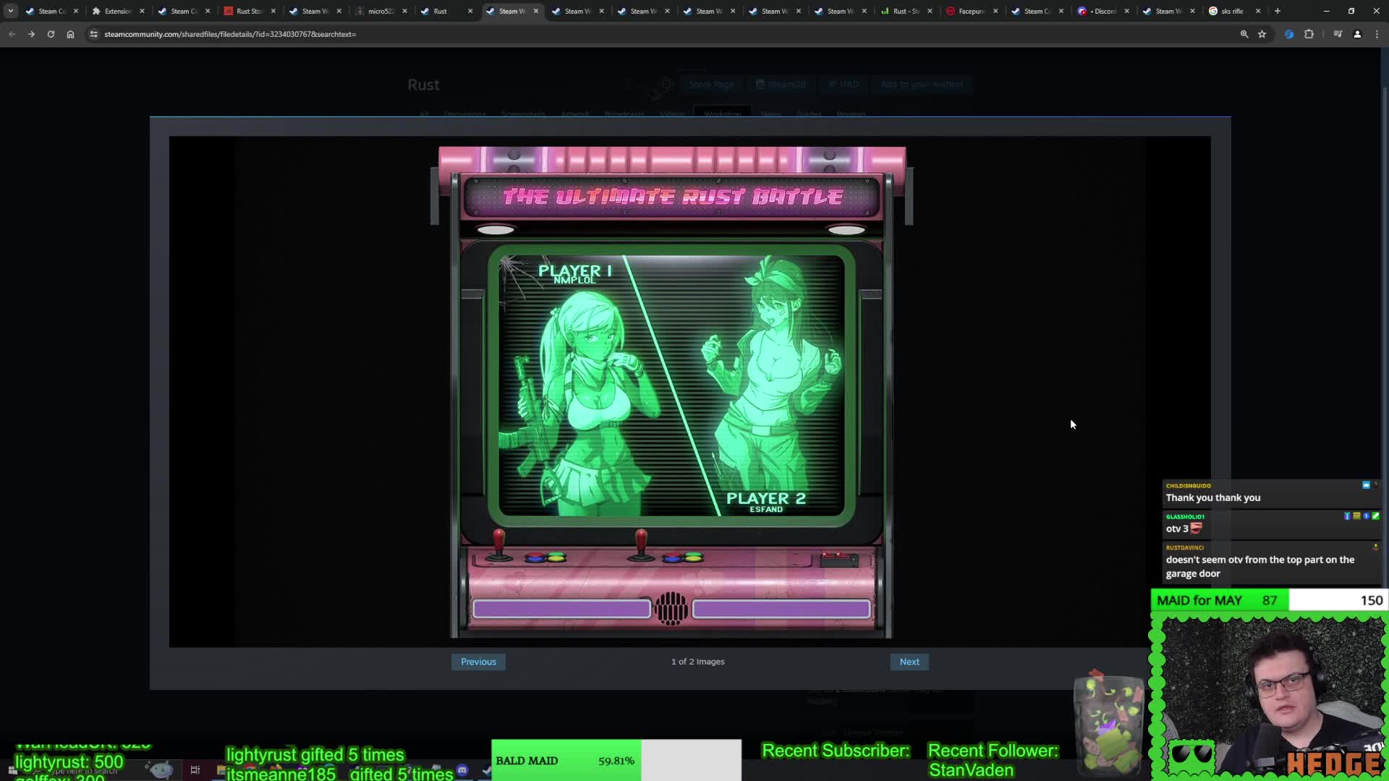Close the active Steam Workshop tab
The width and height of the screenshot is (1389, 781).
(536, 11)
